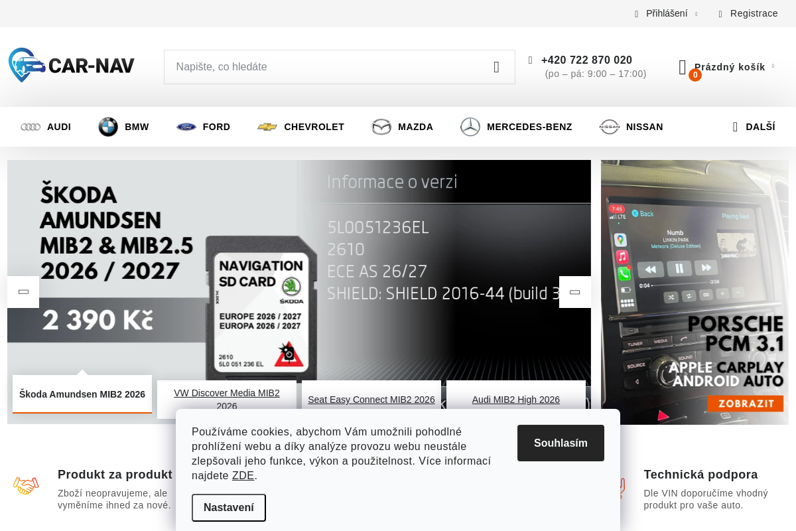Select the Audi MIB2 High 2026 tab
This screenshot has height=531, width=796.
(516, 400)
